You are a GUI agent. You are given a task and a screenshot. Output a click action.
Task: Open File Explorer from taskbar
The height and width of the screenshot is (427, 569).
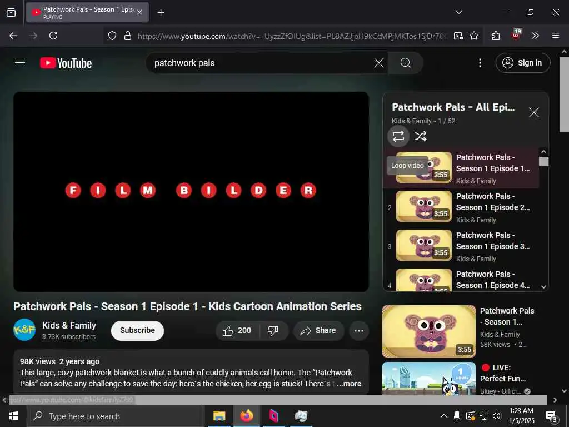click(x=219, y=416)
